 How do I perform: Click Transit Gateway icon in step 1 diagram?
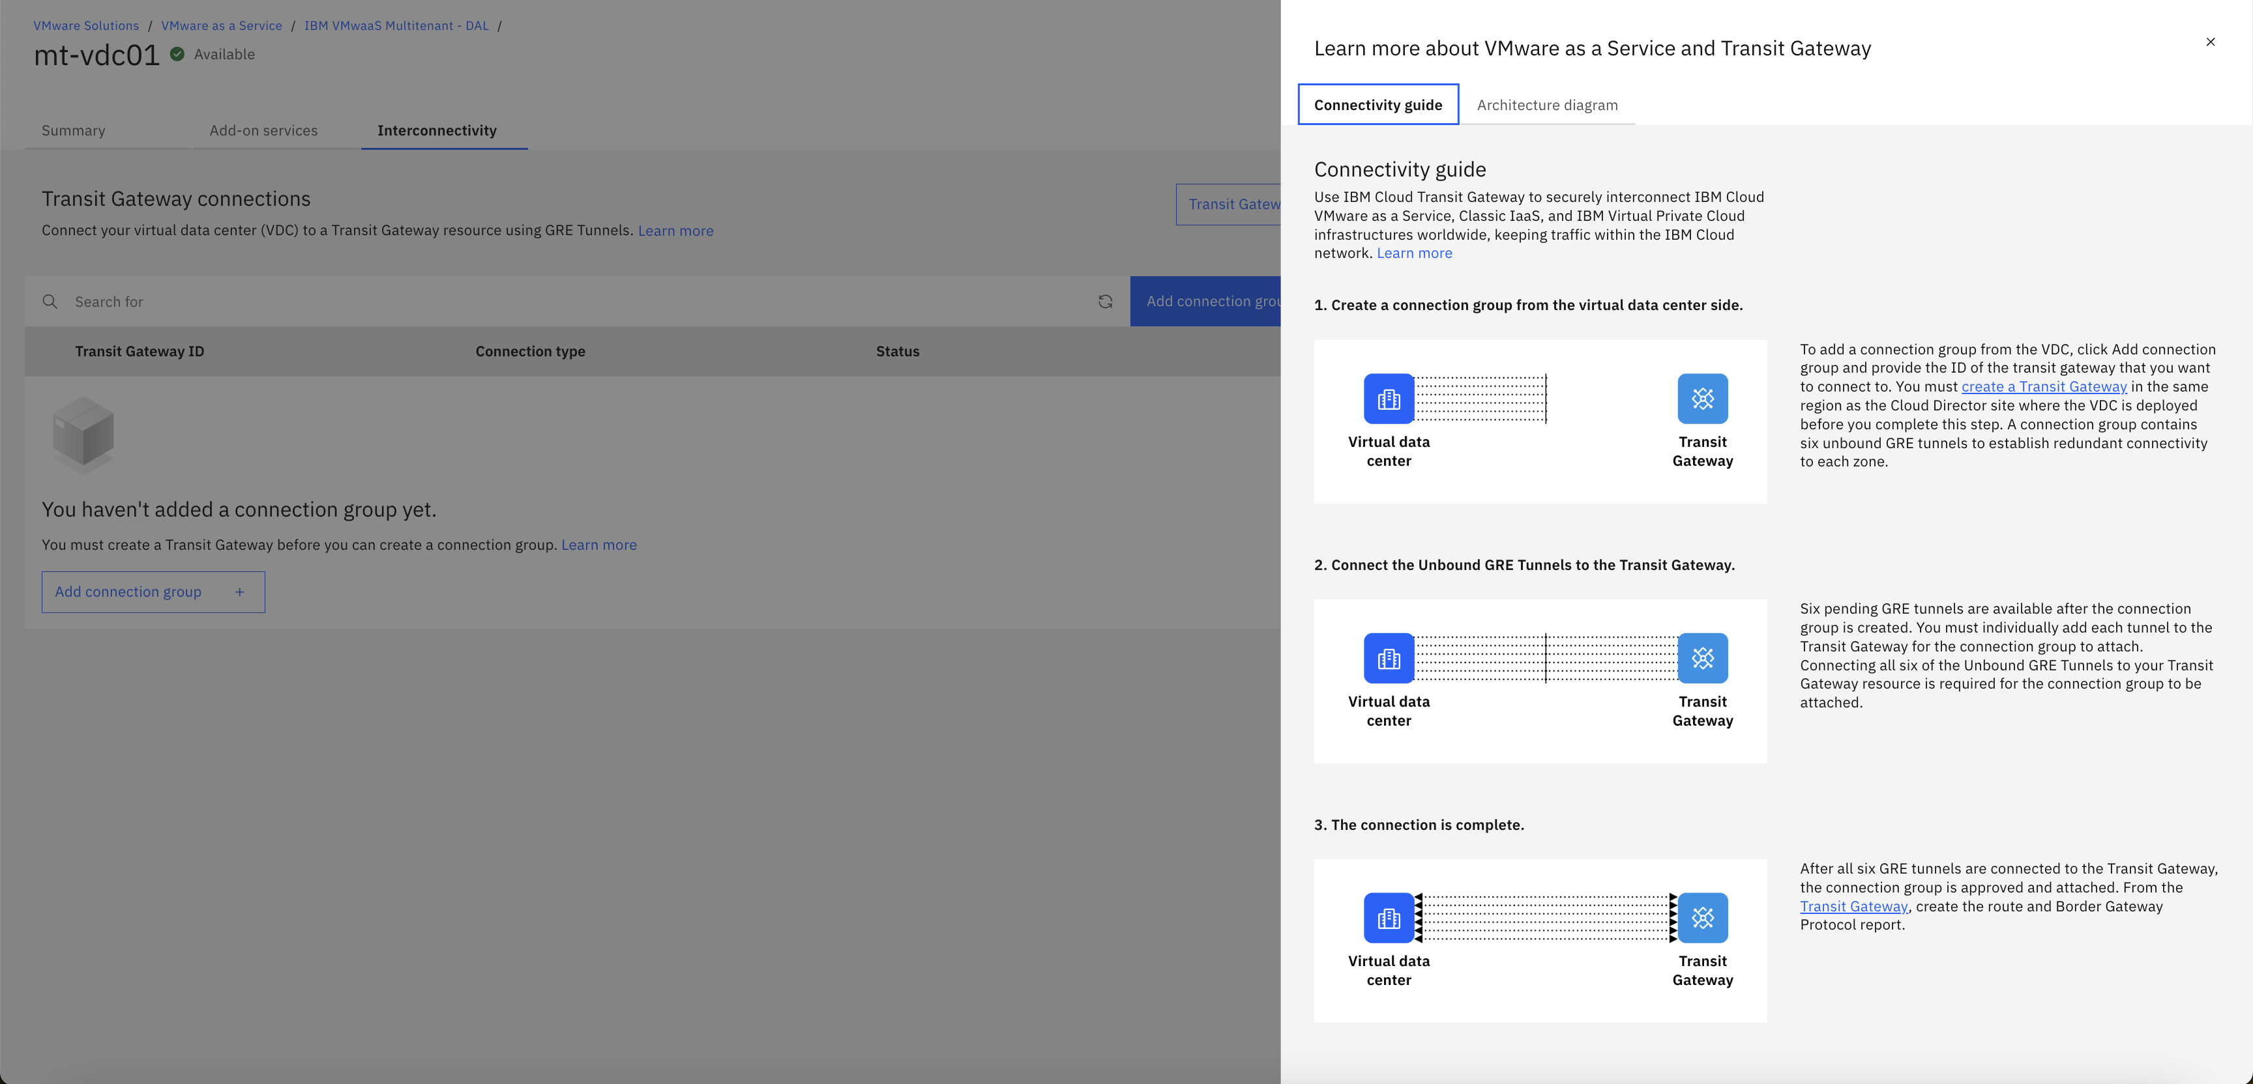1702,399
